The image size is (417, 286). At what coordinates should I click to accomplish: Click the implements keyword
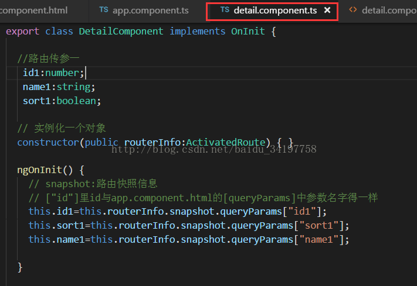tap(197, 32)
